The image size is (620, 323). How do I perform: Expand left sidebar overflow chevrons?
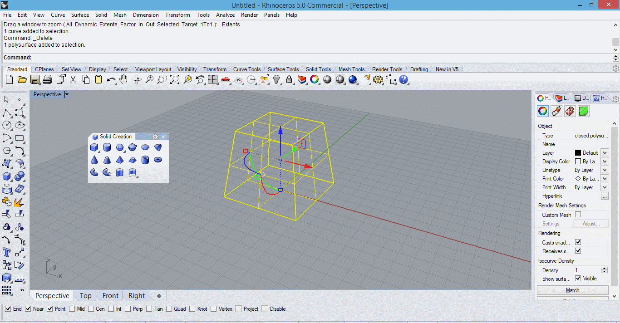click(21, 290)
